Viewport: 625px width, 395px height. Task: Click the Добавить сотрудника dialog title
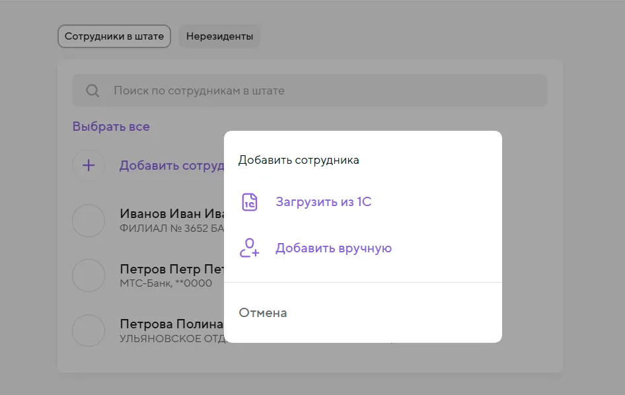pyautogui.click(x=299, y=160)
